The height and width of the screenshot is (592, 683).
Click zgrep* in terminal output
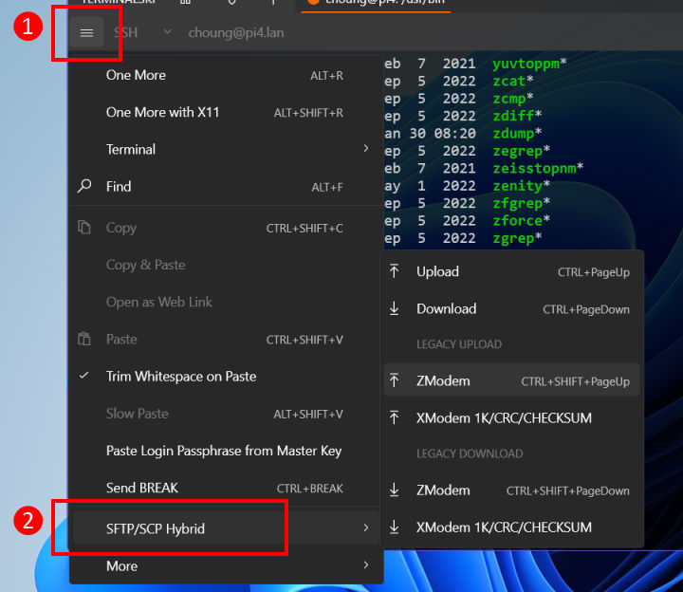517,238
